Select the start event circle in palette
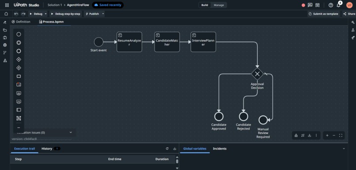Image resolution: width=356 pixels, height=170 pixels. [19, 34]
